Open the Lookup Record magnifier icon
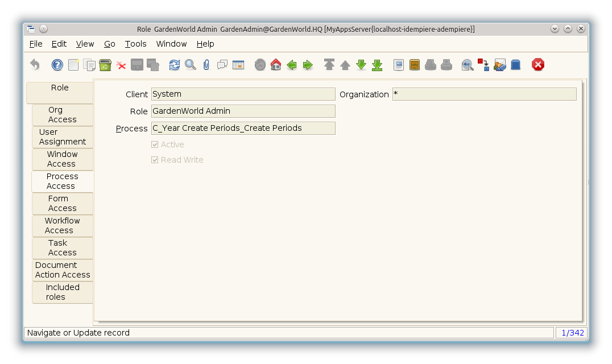Screen dimensions: 612x364 pos(191,65)
